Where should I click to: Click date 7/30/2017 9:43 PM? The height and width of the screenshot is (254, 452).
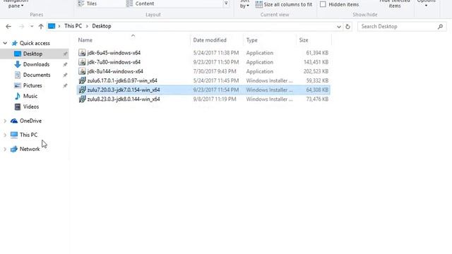215,71
